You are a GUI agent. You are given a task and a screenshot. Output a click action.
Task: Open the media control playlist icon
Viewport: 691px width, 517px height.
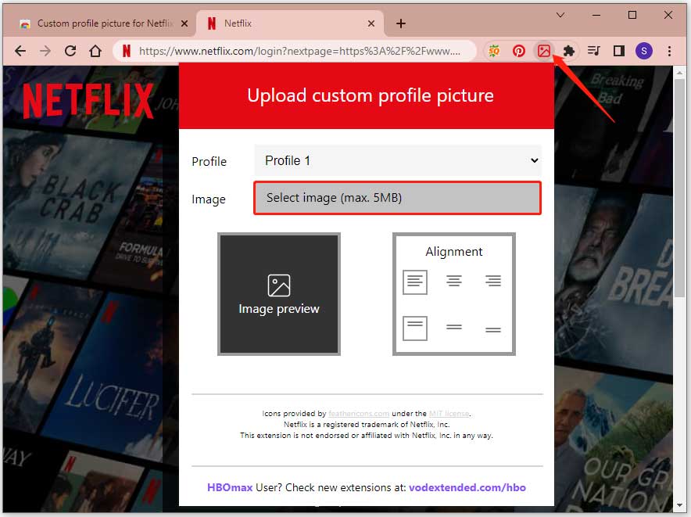(593, 51)
